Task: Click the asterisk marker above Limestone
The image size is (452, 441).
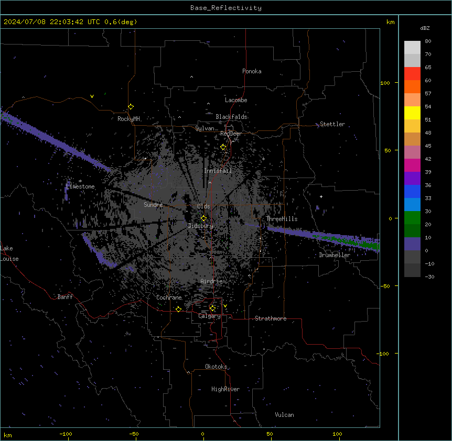Action: 80,181
